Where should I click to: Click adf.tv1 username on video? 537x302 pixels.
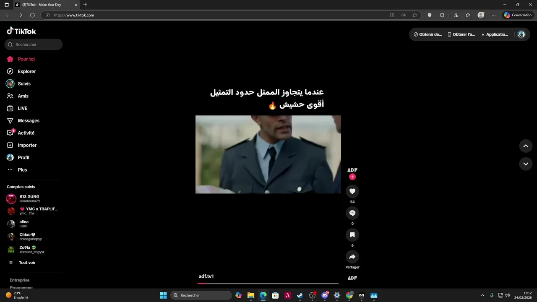pos(206,276)
